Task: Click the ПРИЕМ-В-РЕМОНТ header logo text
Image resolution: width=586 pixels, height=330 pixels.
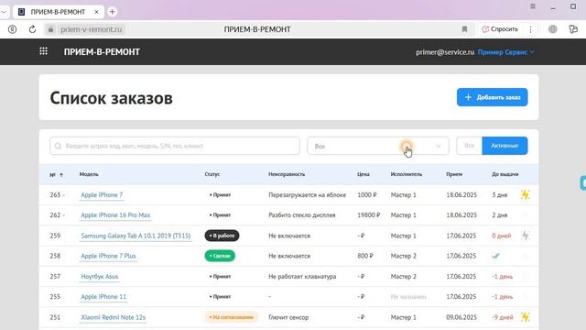Action: point(102,51)
